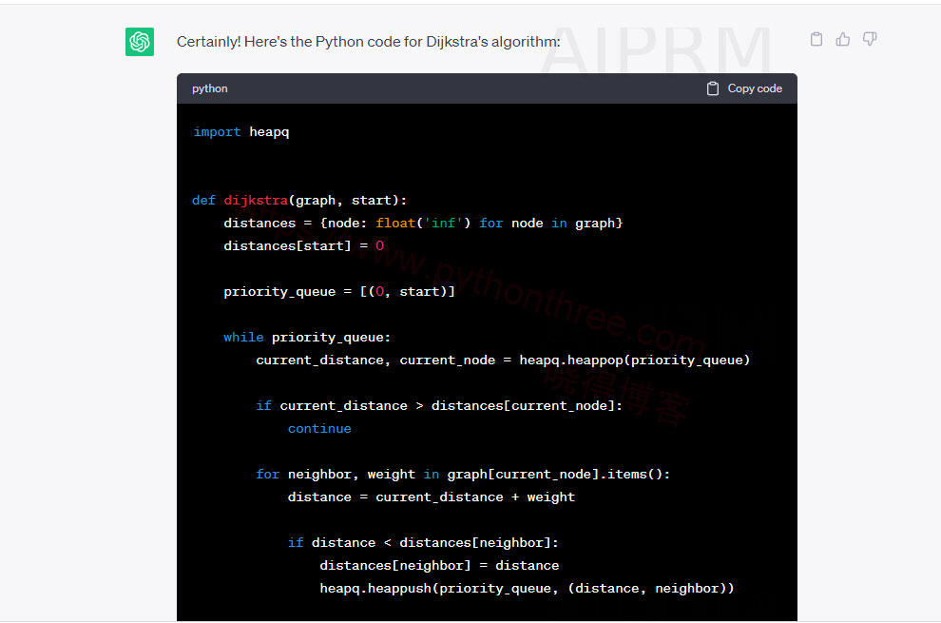Click the python language label
Viewport: 941px width, 623px height.
pos(209,88)
